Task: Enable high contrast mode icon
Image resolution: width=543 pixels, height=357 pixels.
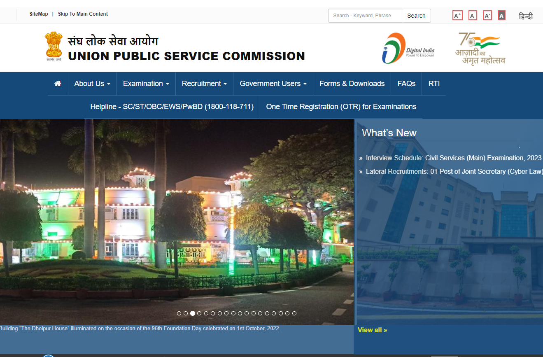Action: 501,15
